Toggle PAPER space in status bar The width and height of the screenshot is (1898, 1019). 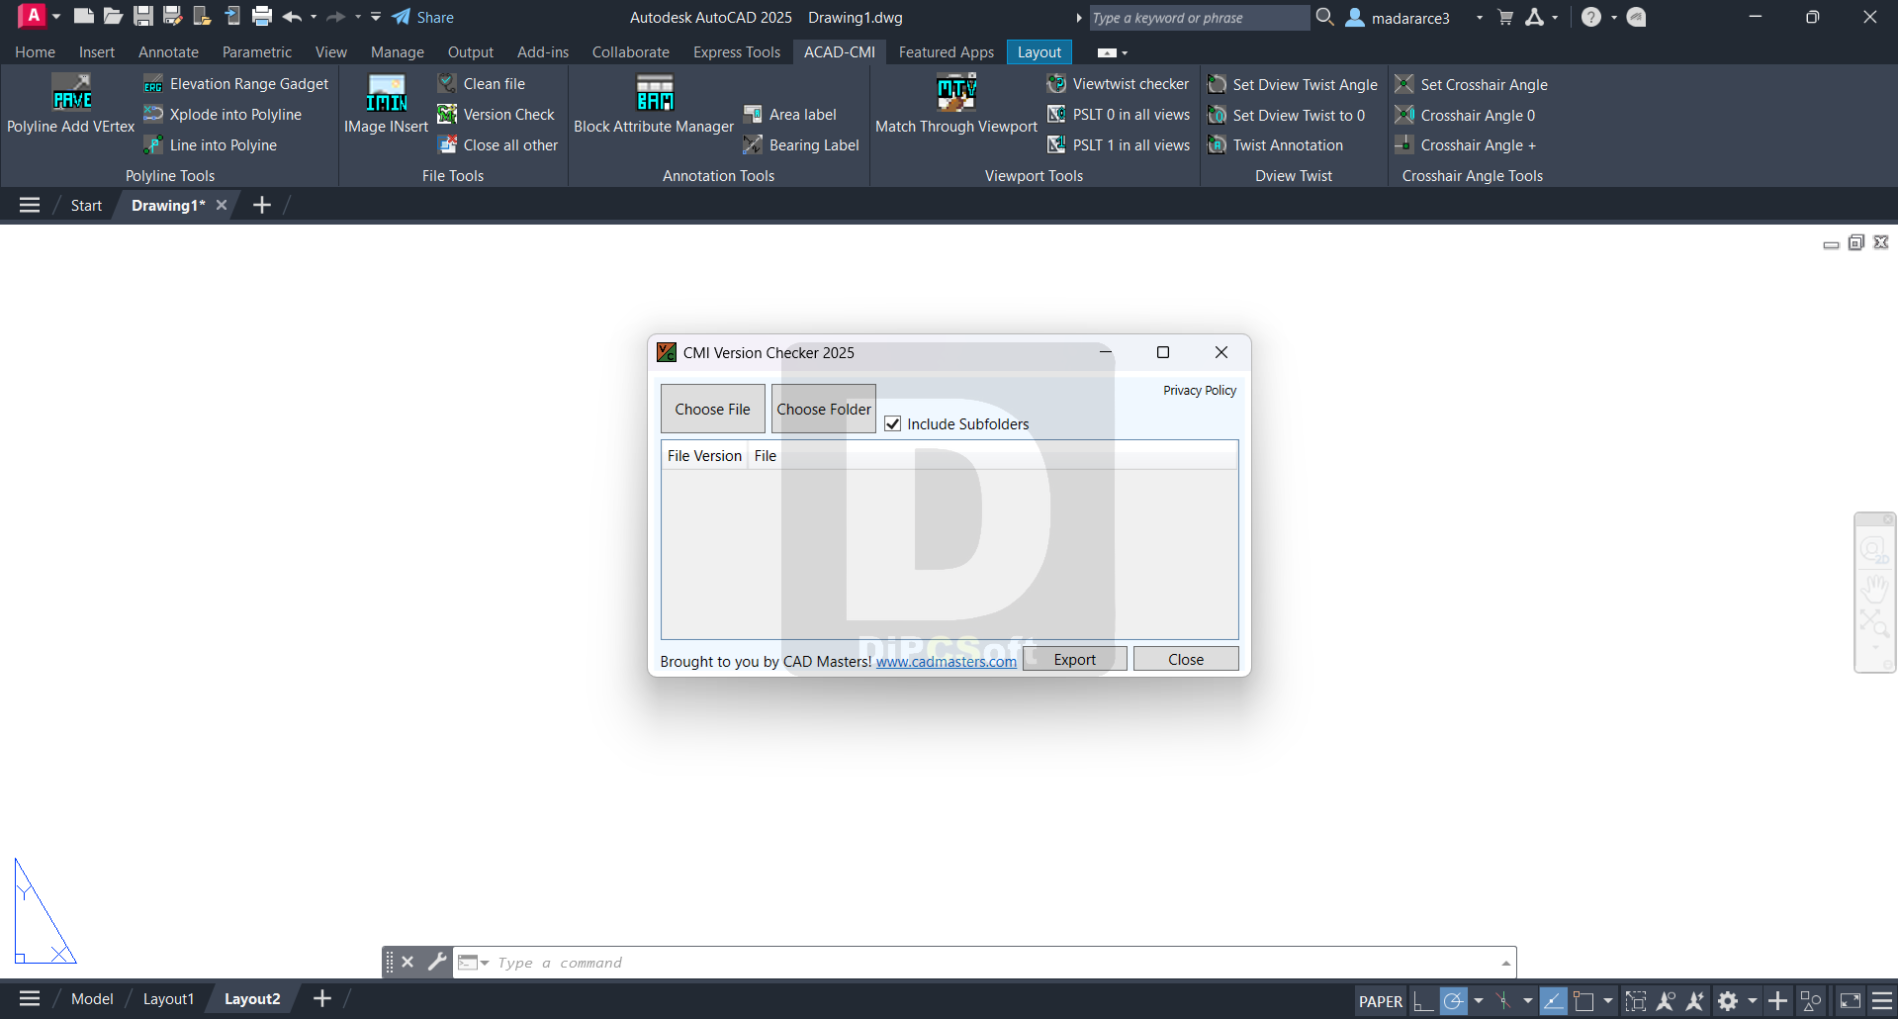pyautogui.click(x=1381, y=1001)
